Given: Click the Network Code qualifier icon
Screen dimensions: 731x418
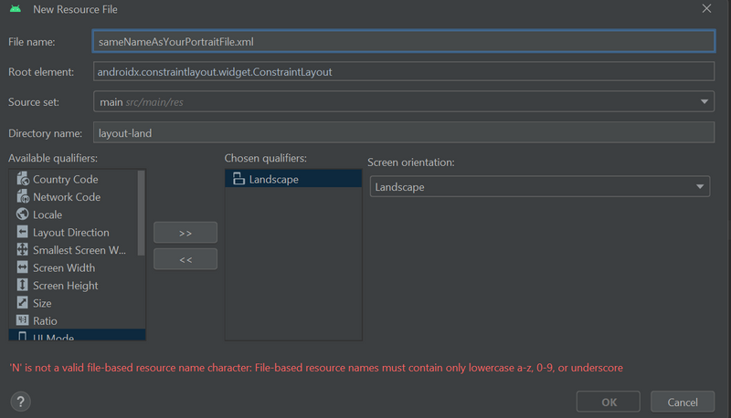Looking at the screenshot, I should pyautogui.click(x=22, y=197).
